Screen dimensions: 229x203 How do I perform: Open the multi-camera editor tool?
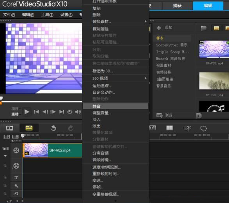(170, 128)
